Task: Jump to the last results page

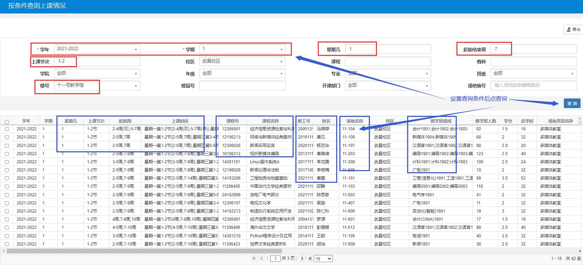Action: 310,259
